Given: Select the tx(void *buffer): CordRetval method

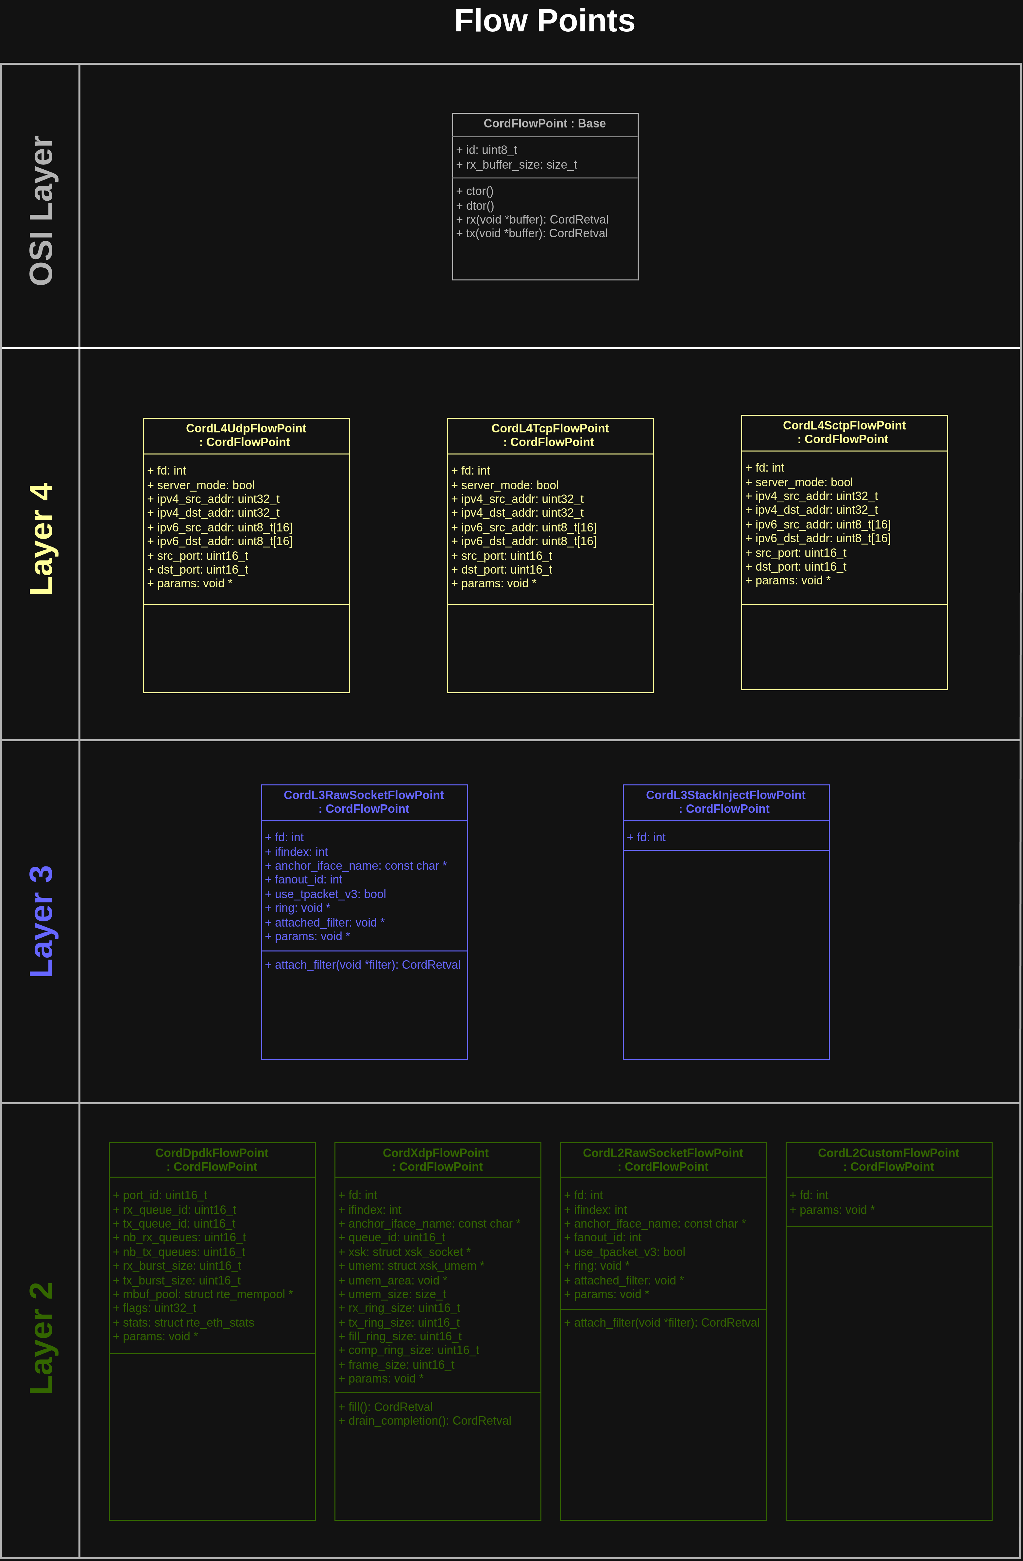Looking at the screenshot, I should pyautogui.click(x=532, y=233).
